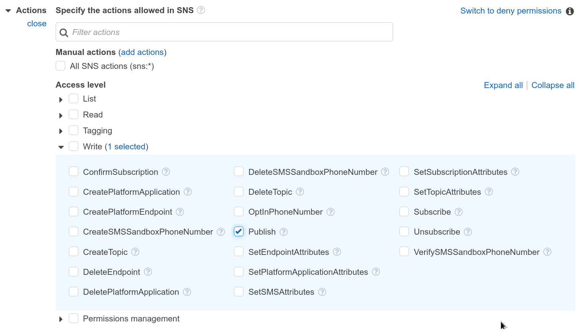
Task: Tick the DeleteEndpoint checkbox
Action: click(74, 271)
